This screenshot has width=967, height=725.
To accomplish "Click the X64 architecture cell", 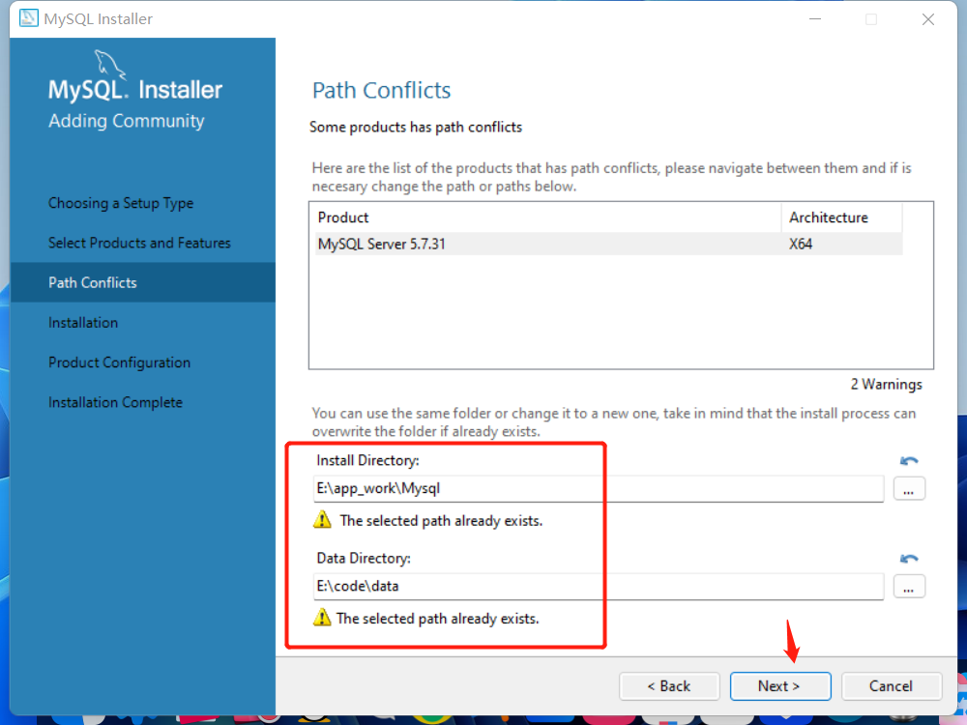I will coord(801,245).
